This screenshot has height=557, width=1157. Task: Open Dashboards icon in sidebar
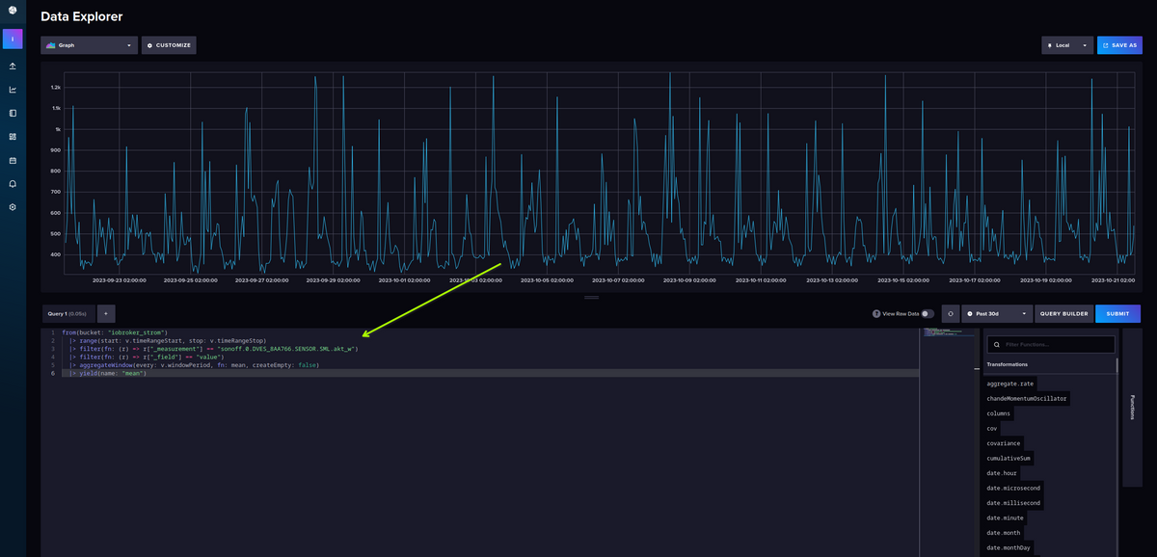[x=13, y=137]
